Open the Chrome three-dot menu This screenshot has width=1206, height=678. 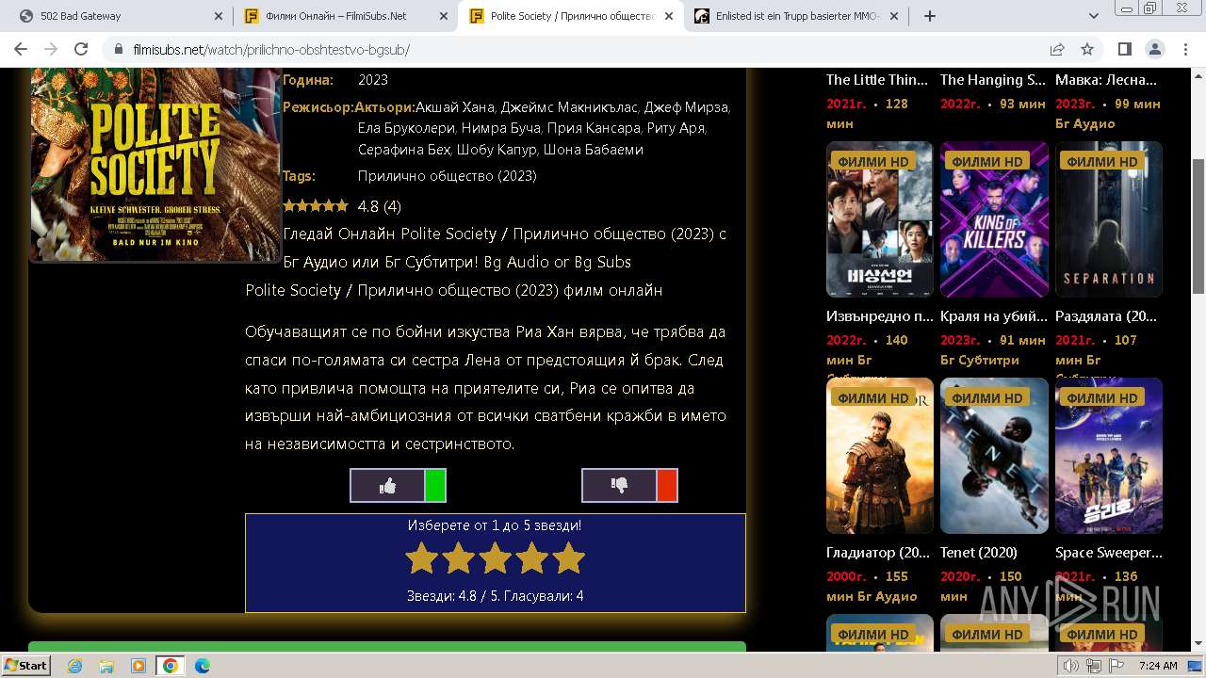tap(1184, 49)
